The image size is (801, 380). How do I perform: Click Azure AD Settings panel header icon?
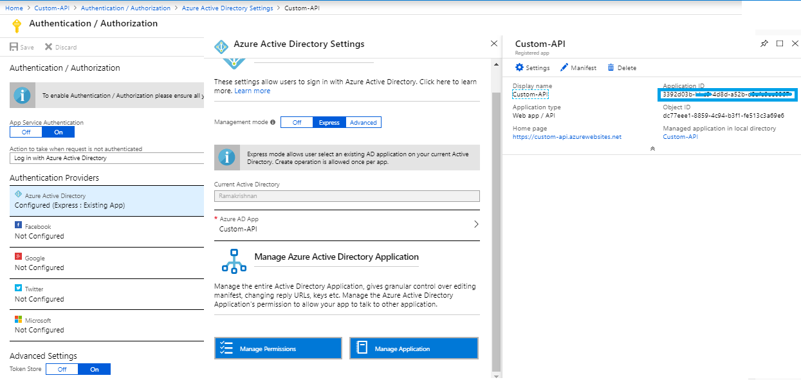coord(221,46)
